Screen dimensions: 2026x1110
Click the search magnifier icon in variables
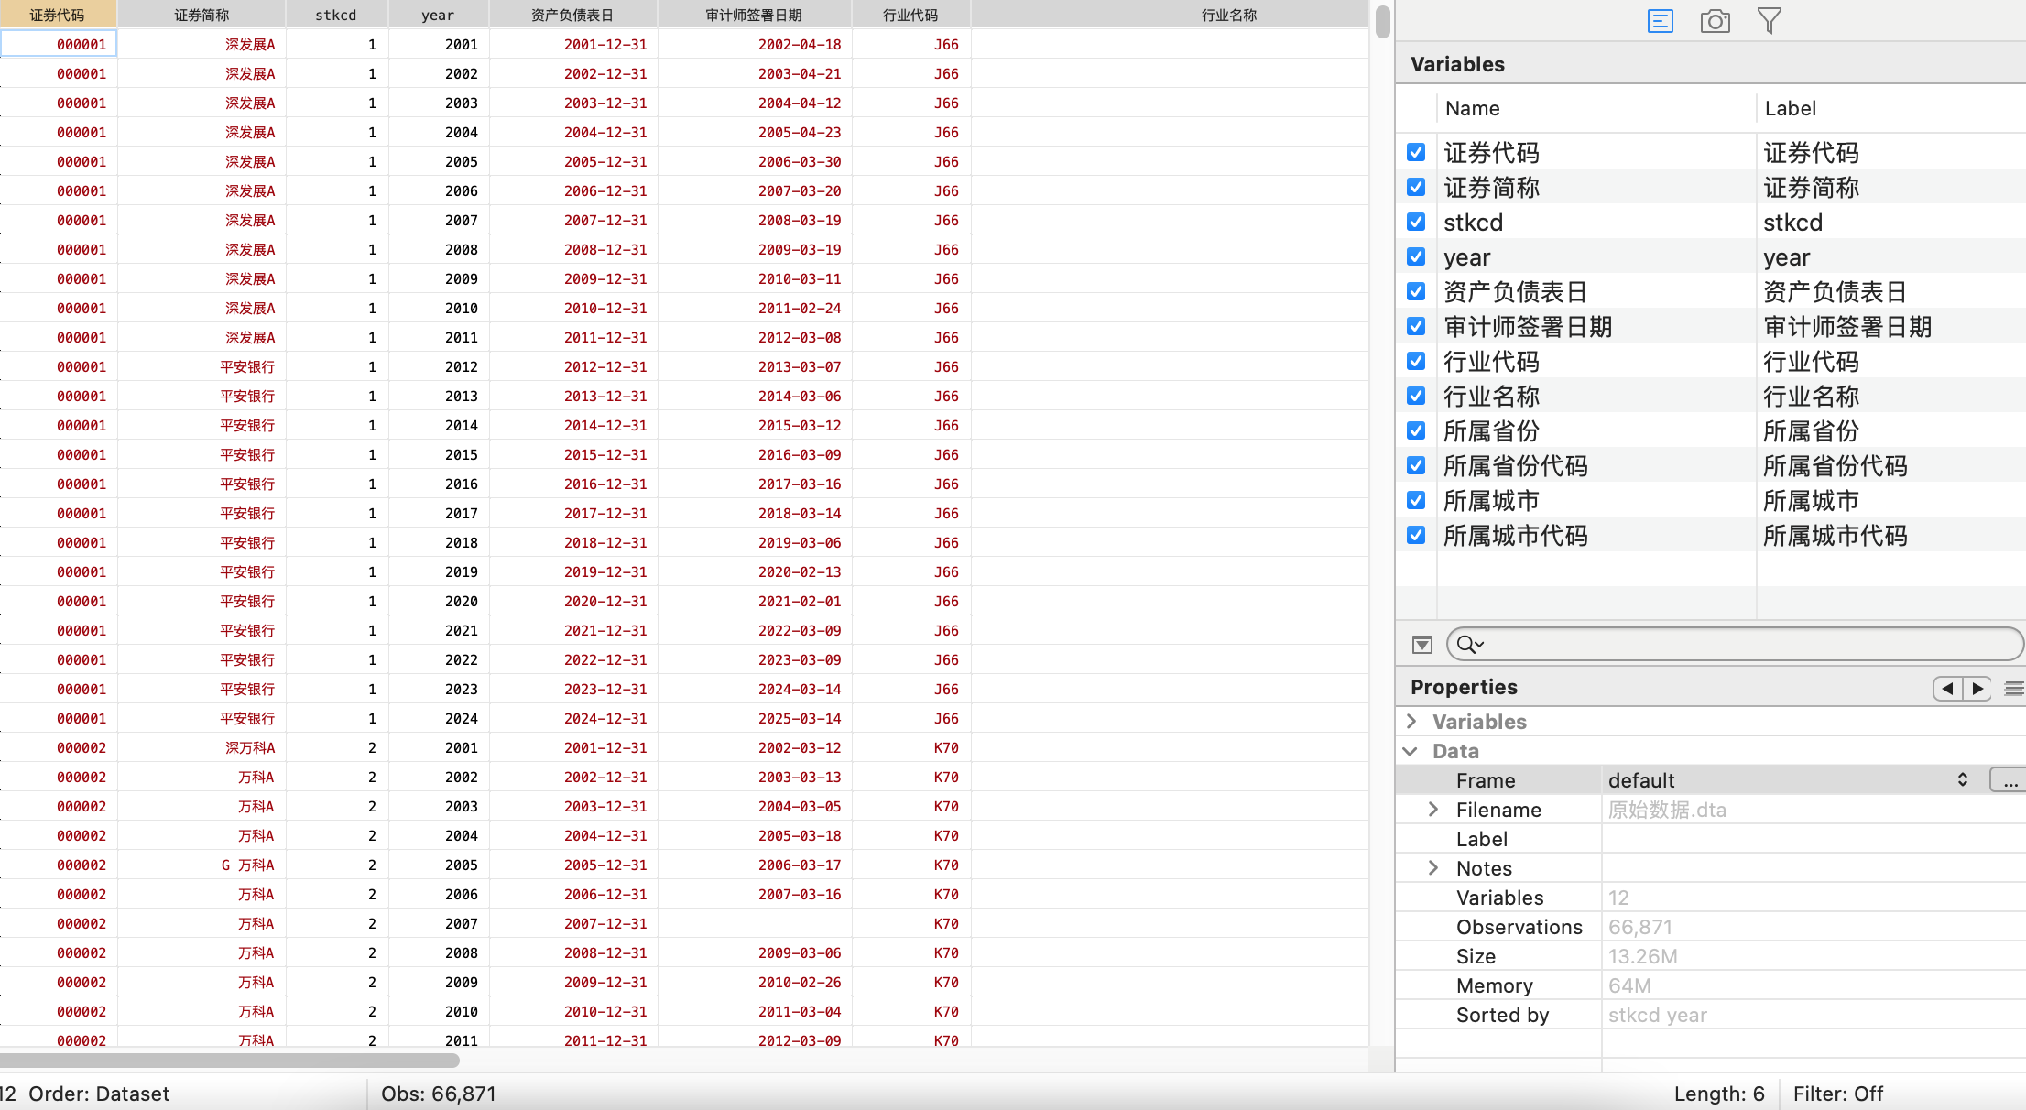pyautogui.click(x=1468, y=645)
